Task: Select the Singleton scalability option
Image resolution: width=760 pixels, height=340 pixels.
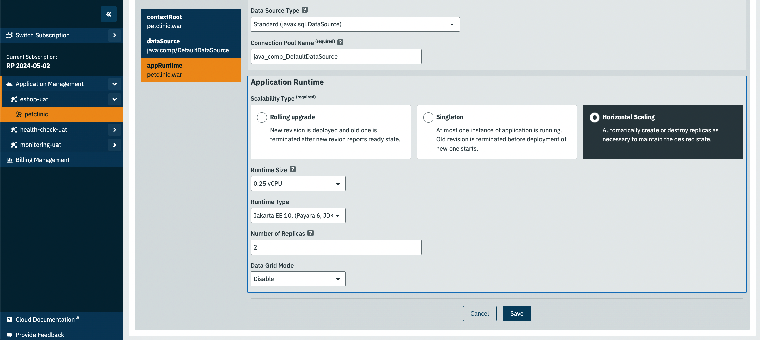Action: (428, 117)
